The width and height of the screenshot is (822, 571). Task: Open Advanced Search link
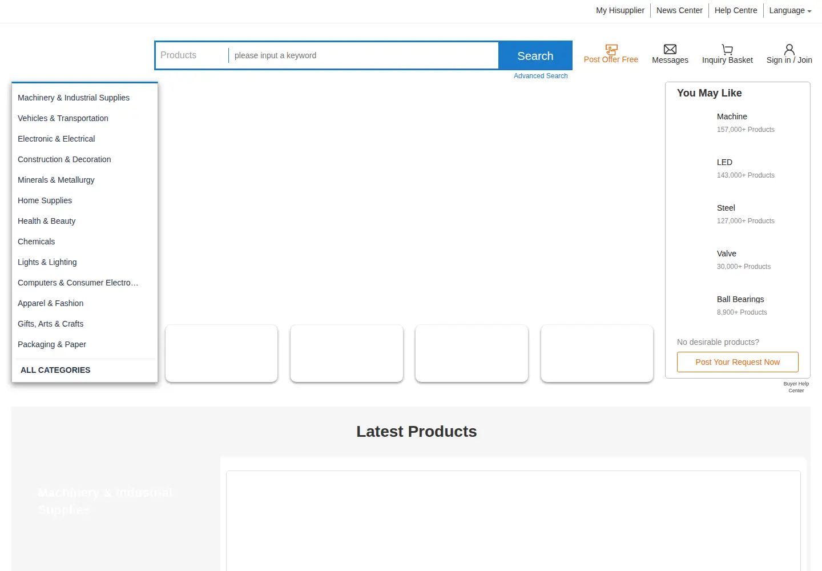(x=541, y=76)
